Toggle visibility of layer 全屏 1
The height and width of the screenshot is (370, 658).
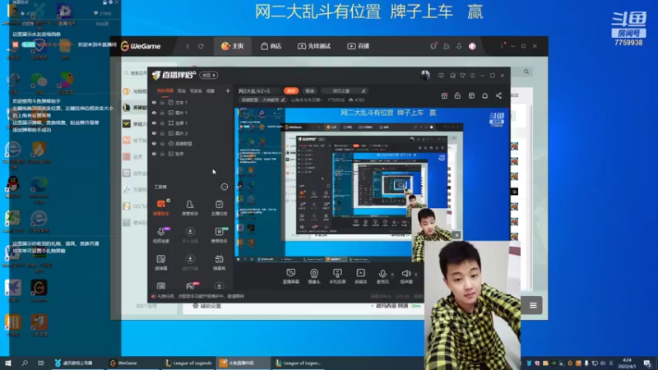click(154, 123)
